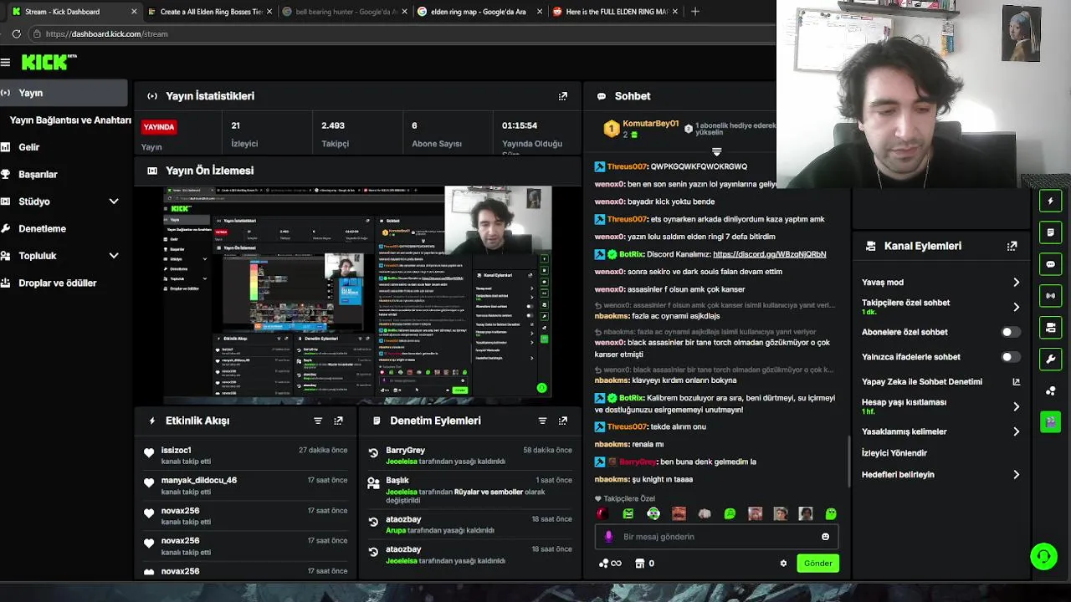The image size is (1071, 602).
Task: Open Başarılar in the left sidebar
Action: point(38,175)
